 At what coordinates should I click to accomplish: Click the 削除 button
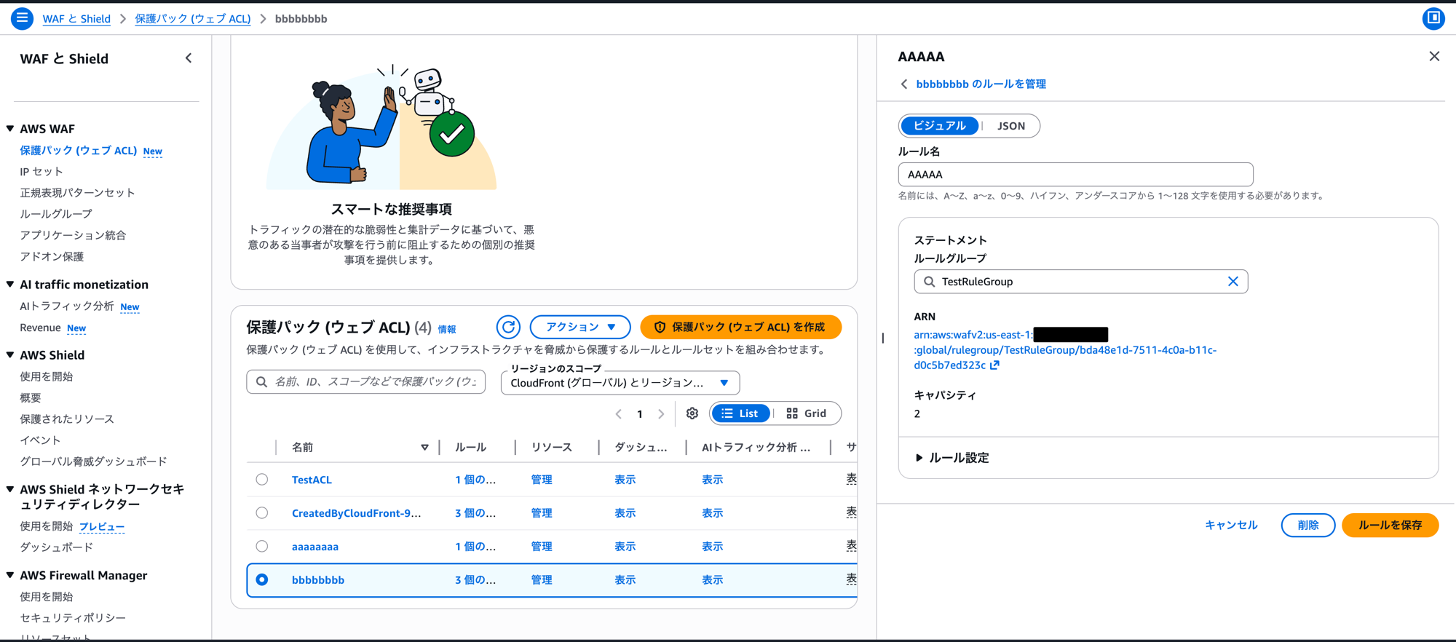tap(1307, 525)
